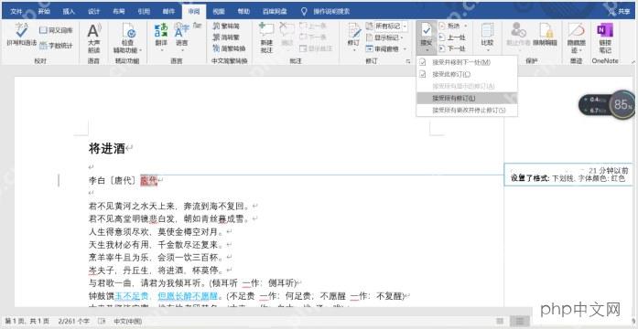Open dropdown arrow beside 审阅窗格
This screenshot has height=329, width=638.
(x=405, y=48)
